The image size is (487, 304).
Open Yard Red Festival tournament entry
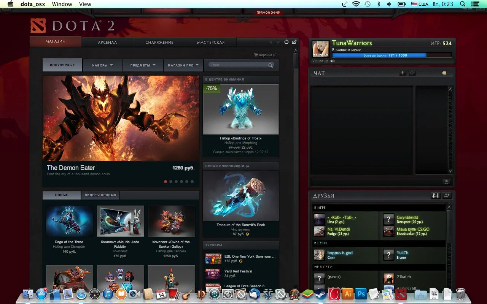[241, 274]
